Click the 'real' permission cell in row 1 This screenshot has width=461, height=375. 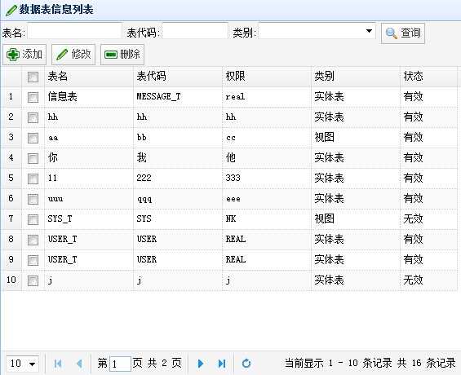click(267, 97)
